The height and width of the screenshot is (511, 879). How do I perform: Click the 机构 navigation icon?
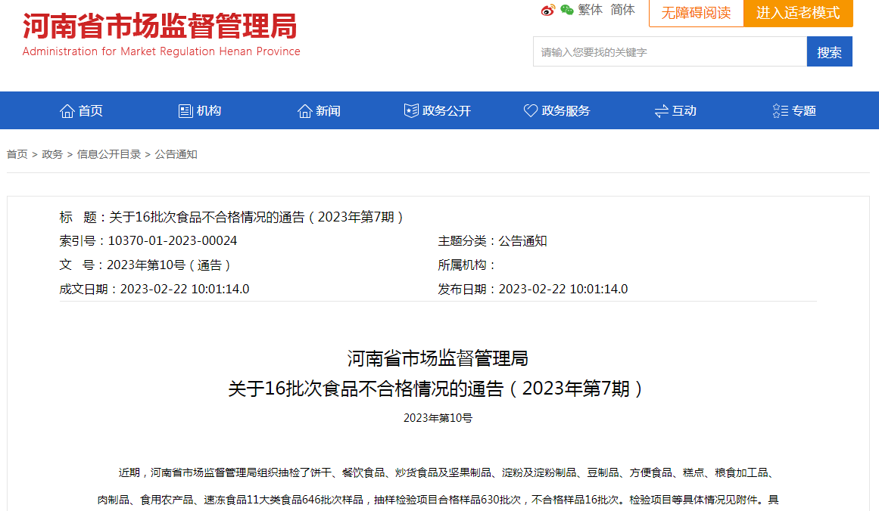point(185,111)
